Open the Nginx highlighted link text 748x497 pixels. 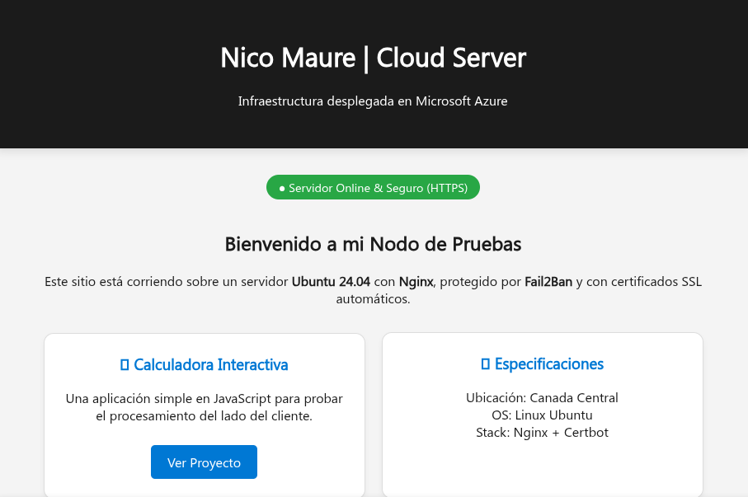[416, 281]
